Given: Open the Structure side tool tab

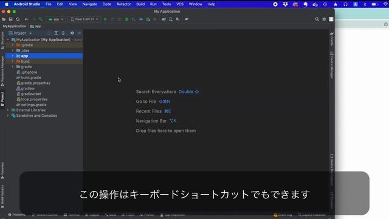Looking at the screenshot, I should pos(2,40).
